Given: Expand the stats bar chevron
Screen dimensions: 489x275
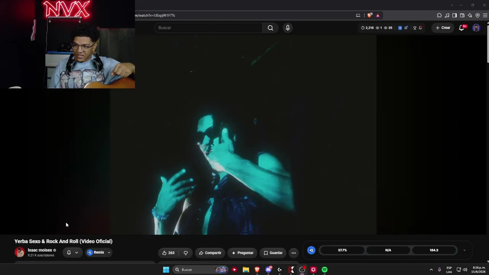Looking at the screenshot, I should [x=464, y=250].
